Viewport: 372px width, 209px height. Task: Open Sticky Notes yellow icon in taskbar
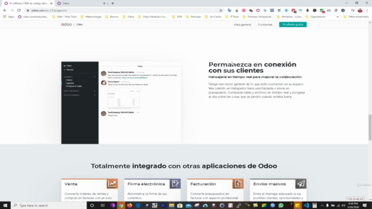coord(298,206)
